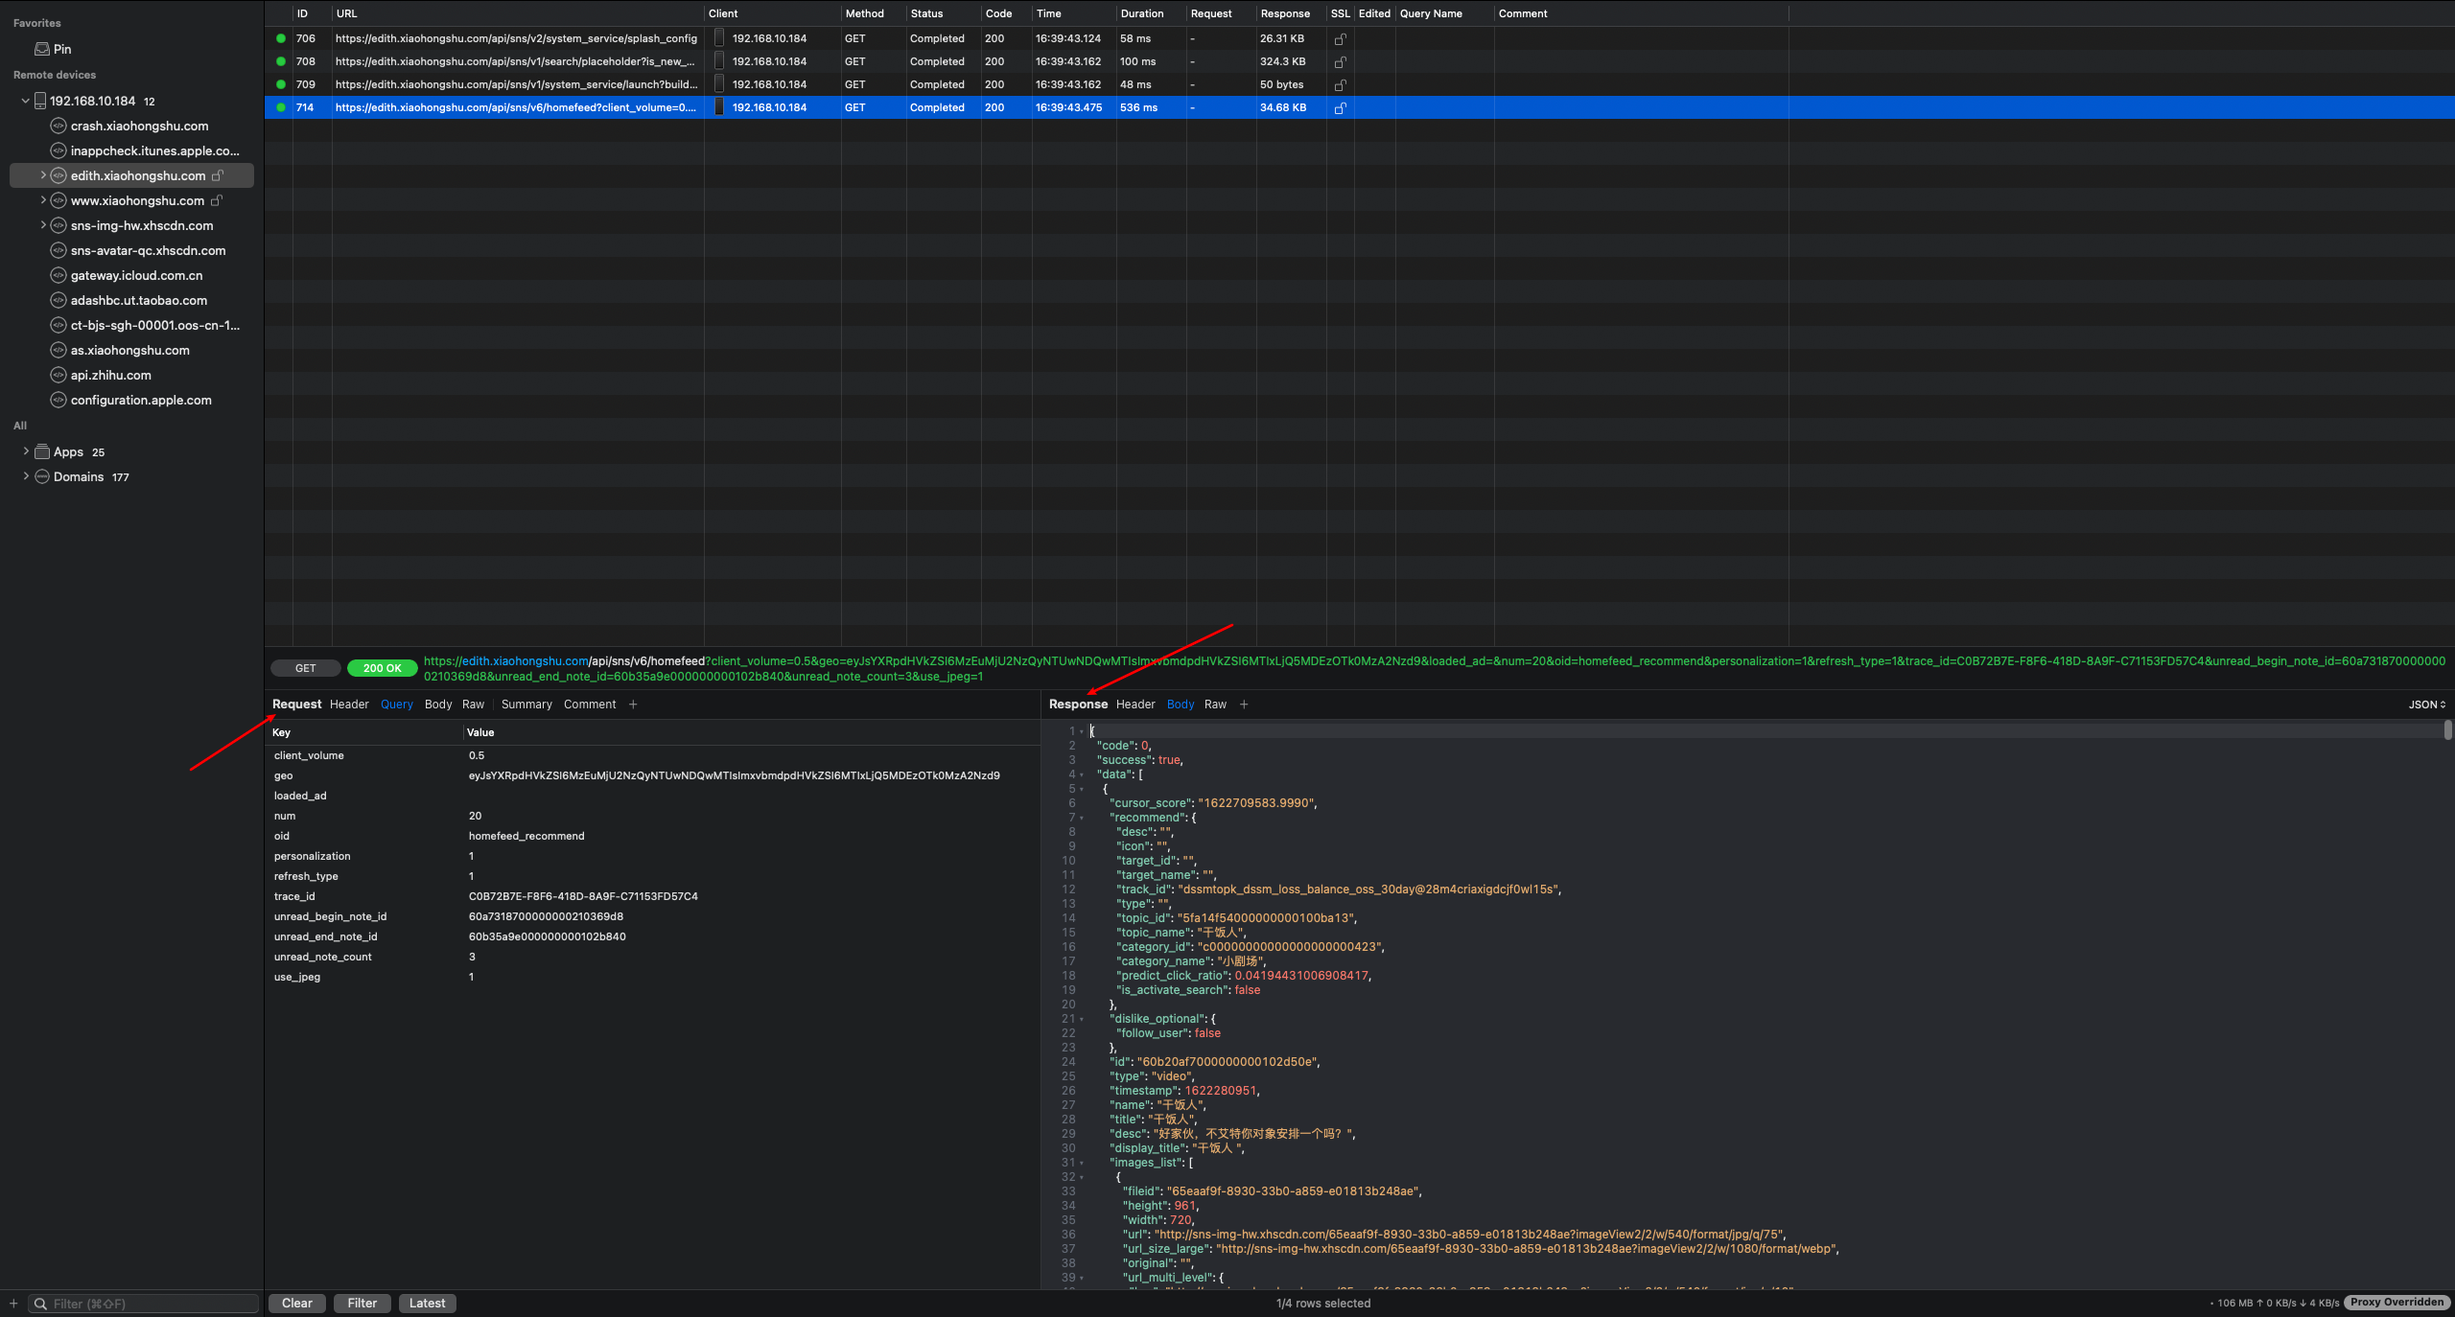Select the Summary tab in Request panel
This screenshot has height=1317, width=2455.
525,704
